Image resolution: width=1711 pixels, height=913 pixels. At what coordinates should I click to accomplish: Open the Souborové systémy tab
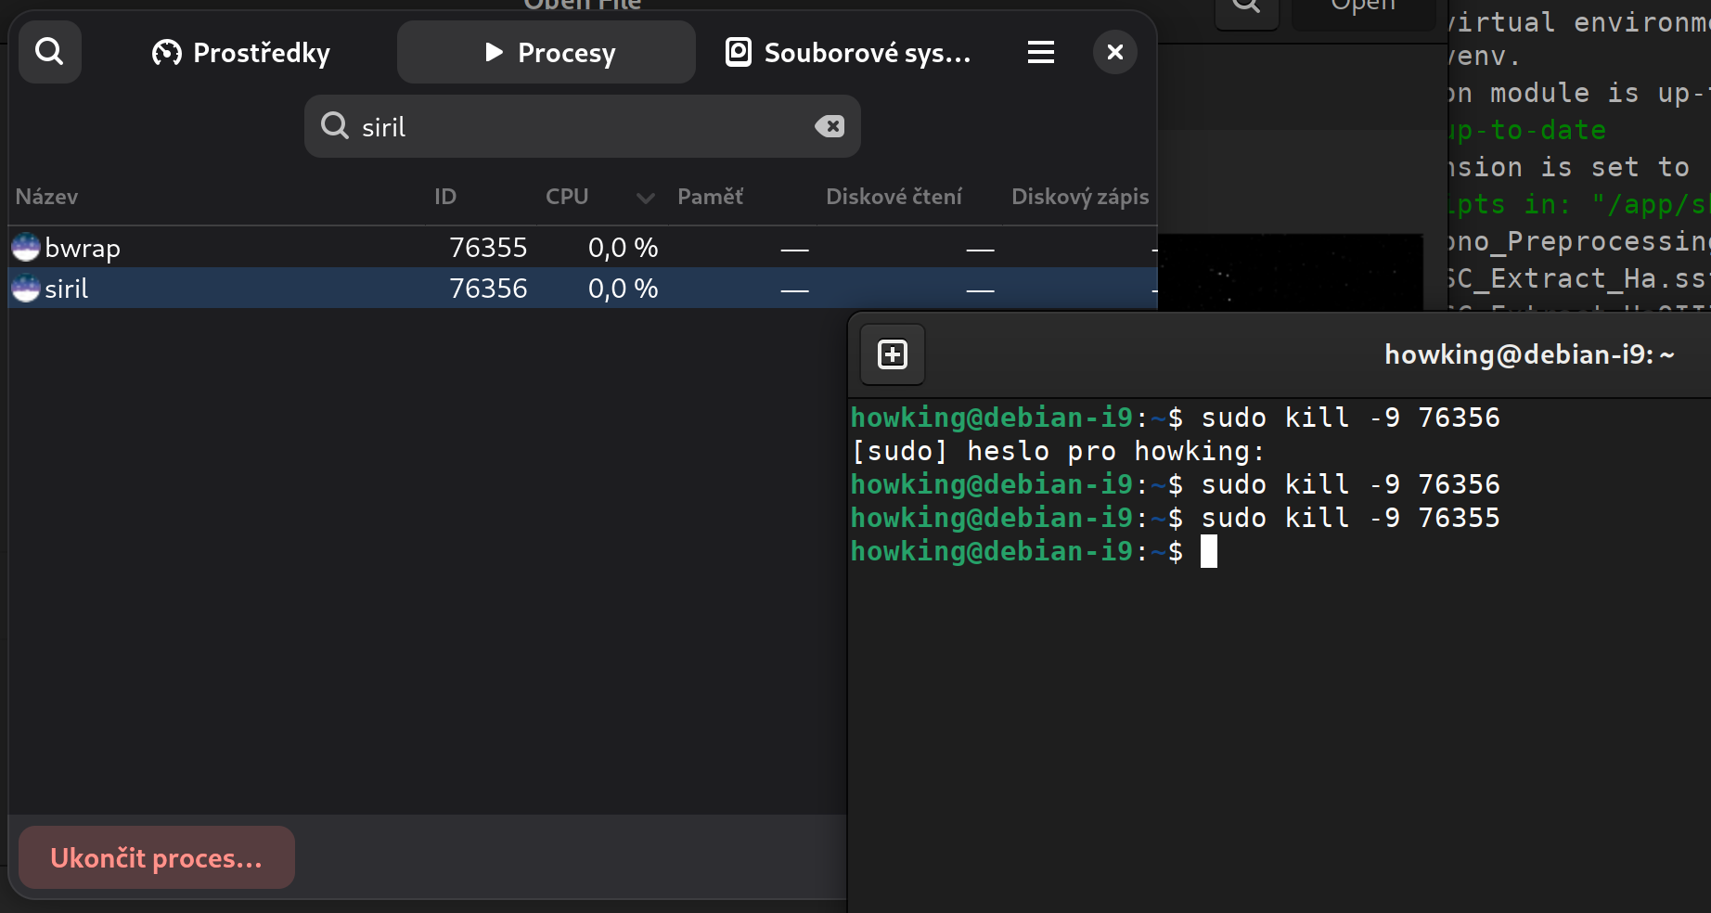click(848, 53)
